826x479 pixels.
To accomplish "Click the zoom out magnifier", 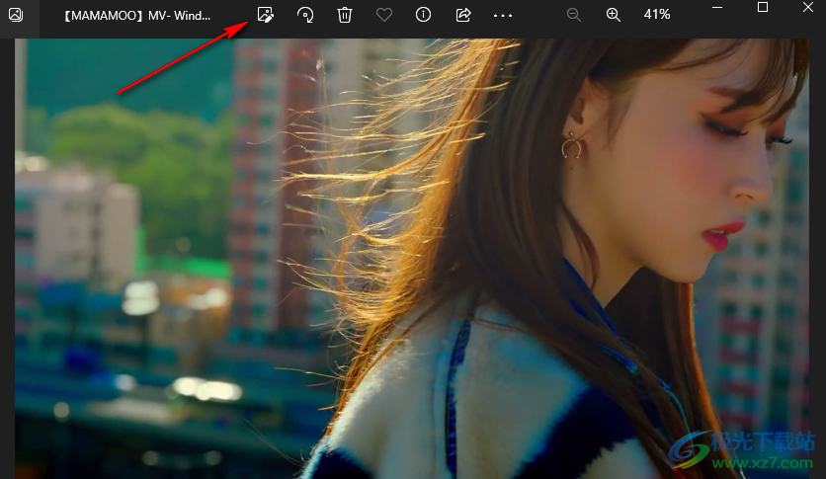I will pyautogui.click(x=574, y=15).
